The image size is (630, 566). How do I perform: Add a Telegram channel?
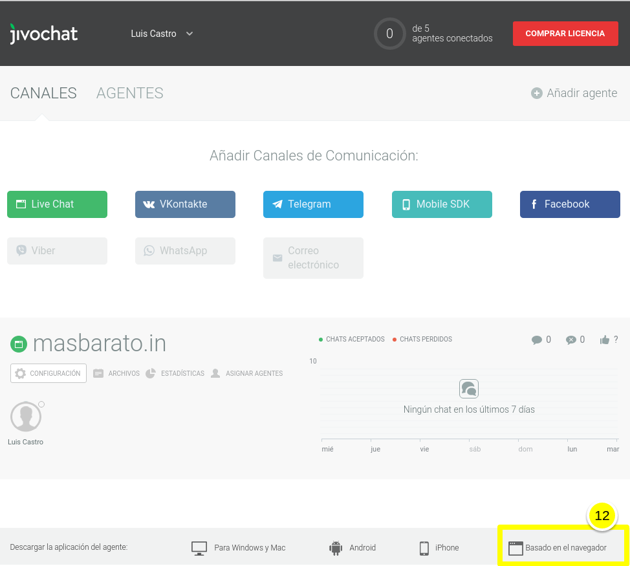coord(313,204)
